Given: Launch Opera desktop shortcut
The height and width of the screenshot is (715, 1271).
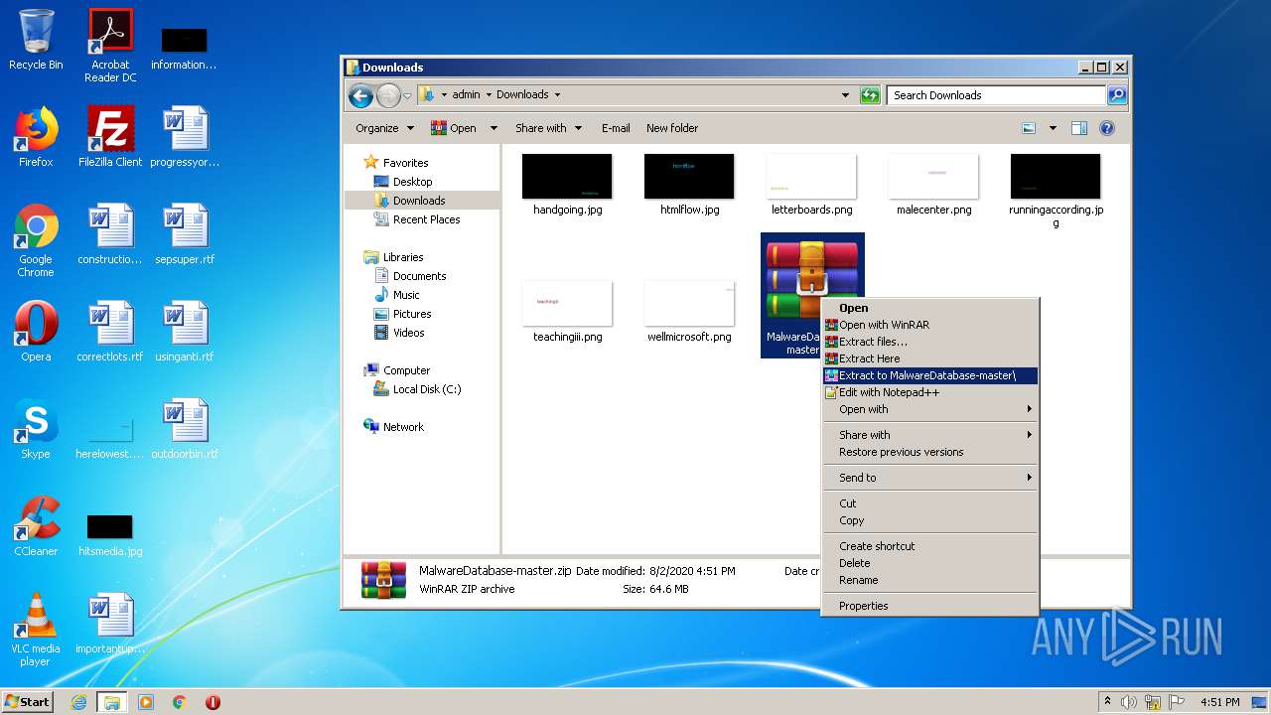Looking at the screenshot, I should pos(36,332).
